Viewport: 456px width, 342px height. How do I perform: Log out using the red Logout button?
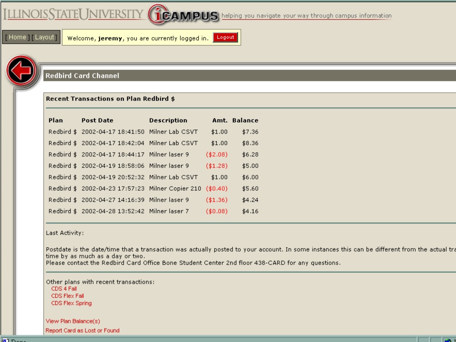tap(225, 37)
